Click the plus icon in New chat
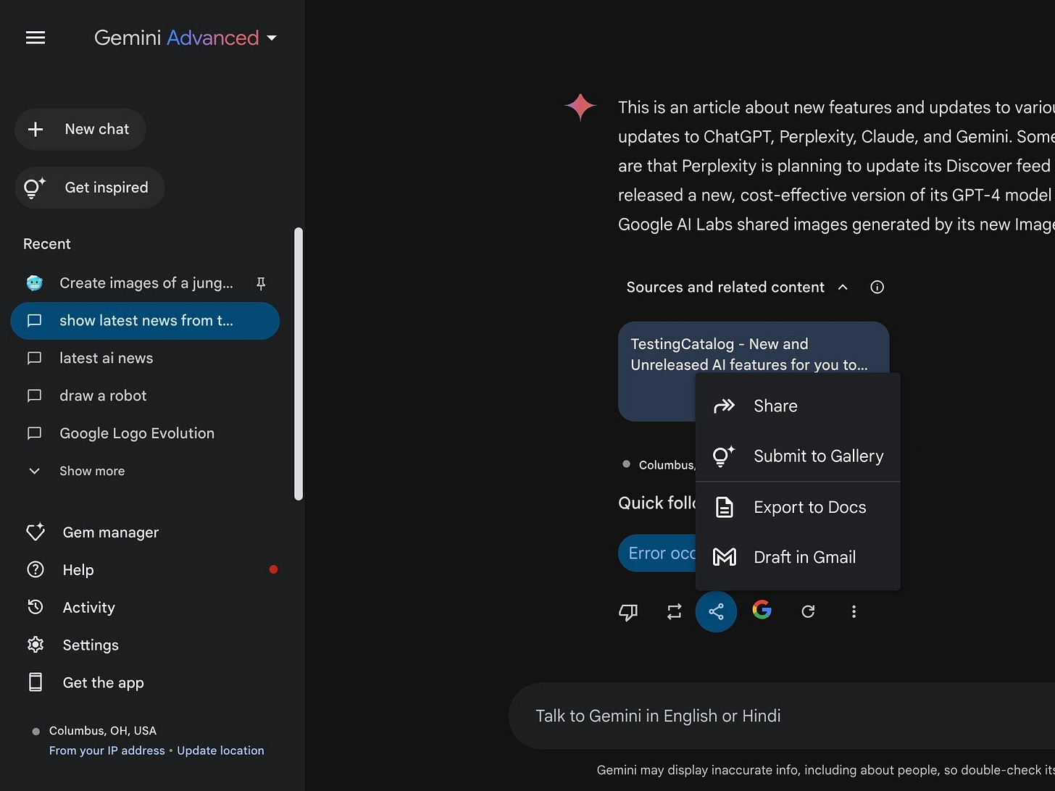The width and height of the screenshot is (1055, 791). point(36,130)
